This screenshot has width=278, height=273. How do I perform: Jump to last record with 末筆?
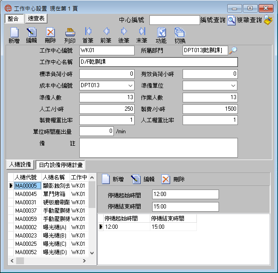142,31
